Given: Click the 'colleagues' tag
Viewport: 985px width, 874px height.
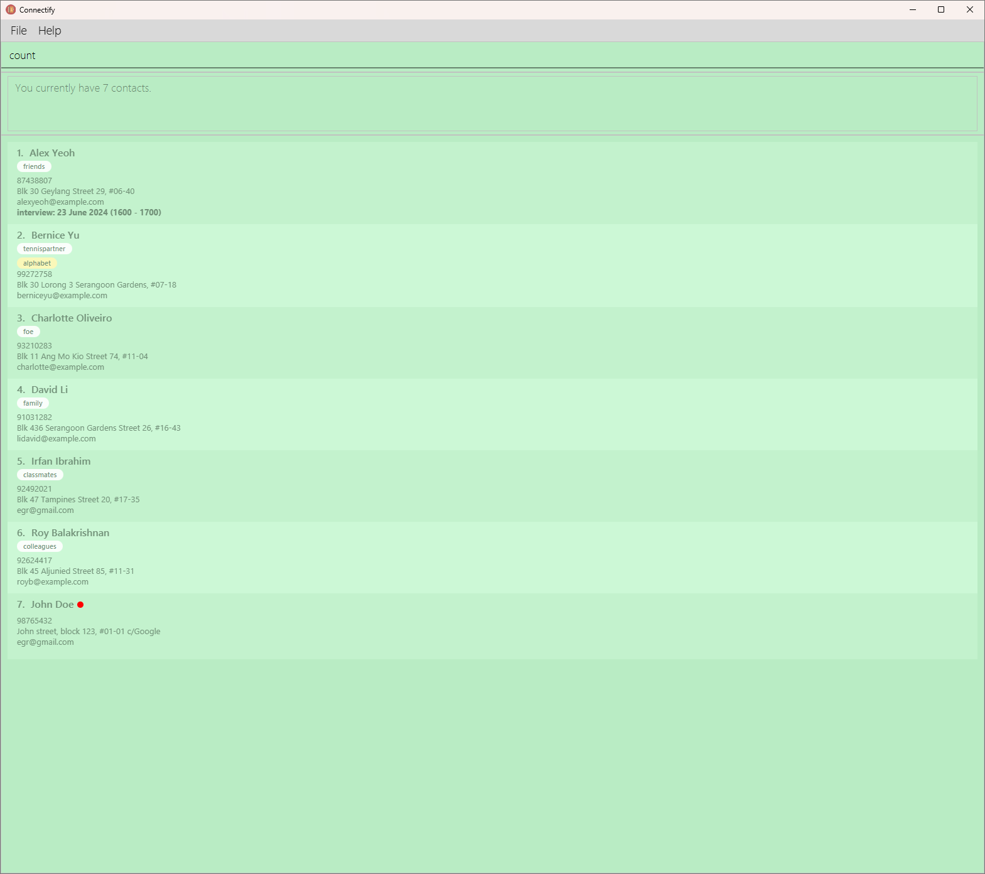Looking at the screenshot, I should [40, 546].
